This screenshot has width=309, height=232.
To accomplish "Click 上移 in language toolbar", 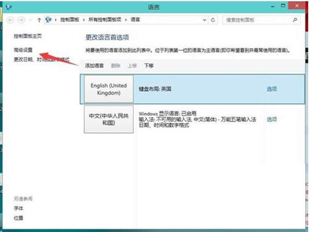I will coord(132,65).
